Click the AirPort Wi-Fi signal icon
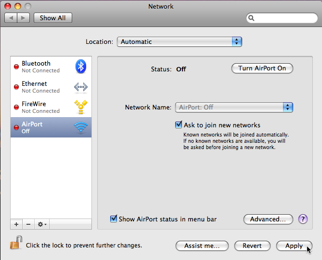The height and width of the screenshot is (260, 322). pyautogui.click(x=81, y=127)
